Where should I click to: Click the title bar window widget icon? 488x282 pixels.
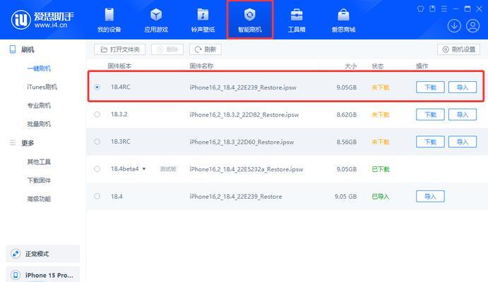(432, 8)
